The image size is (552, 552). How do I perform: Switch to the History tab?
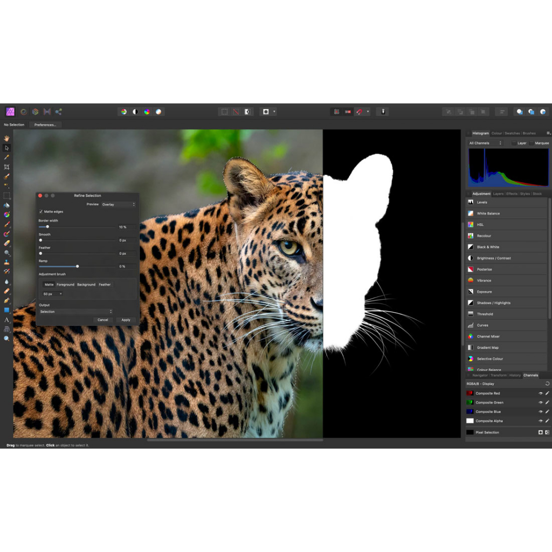[x=515, y=375]
